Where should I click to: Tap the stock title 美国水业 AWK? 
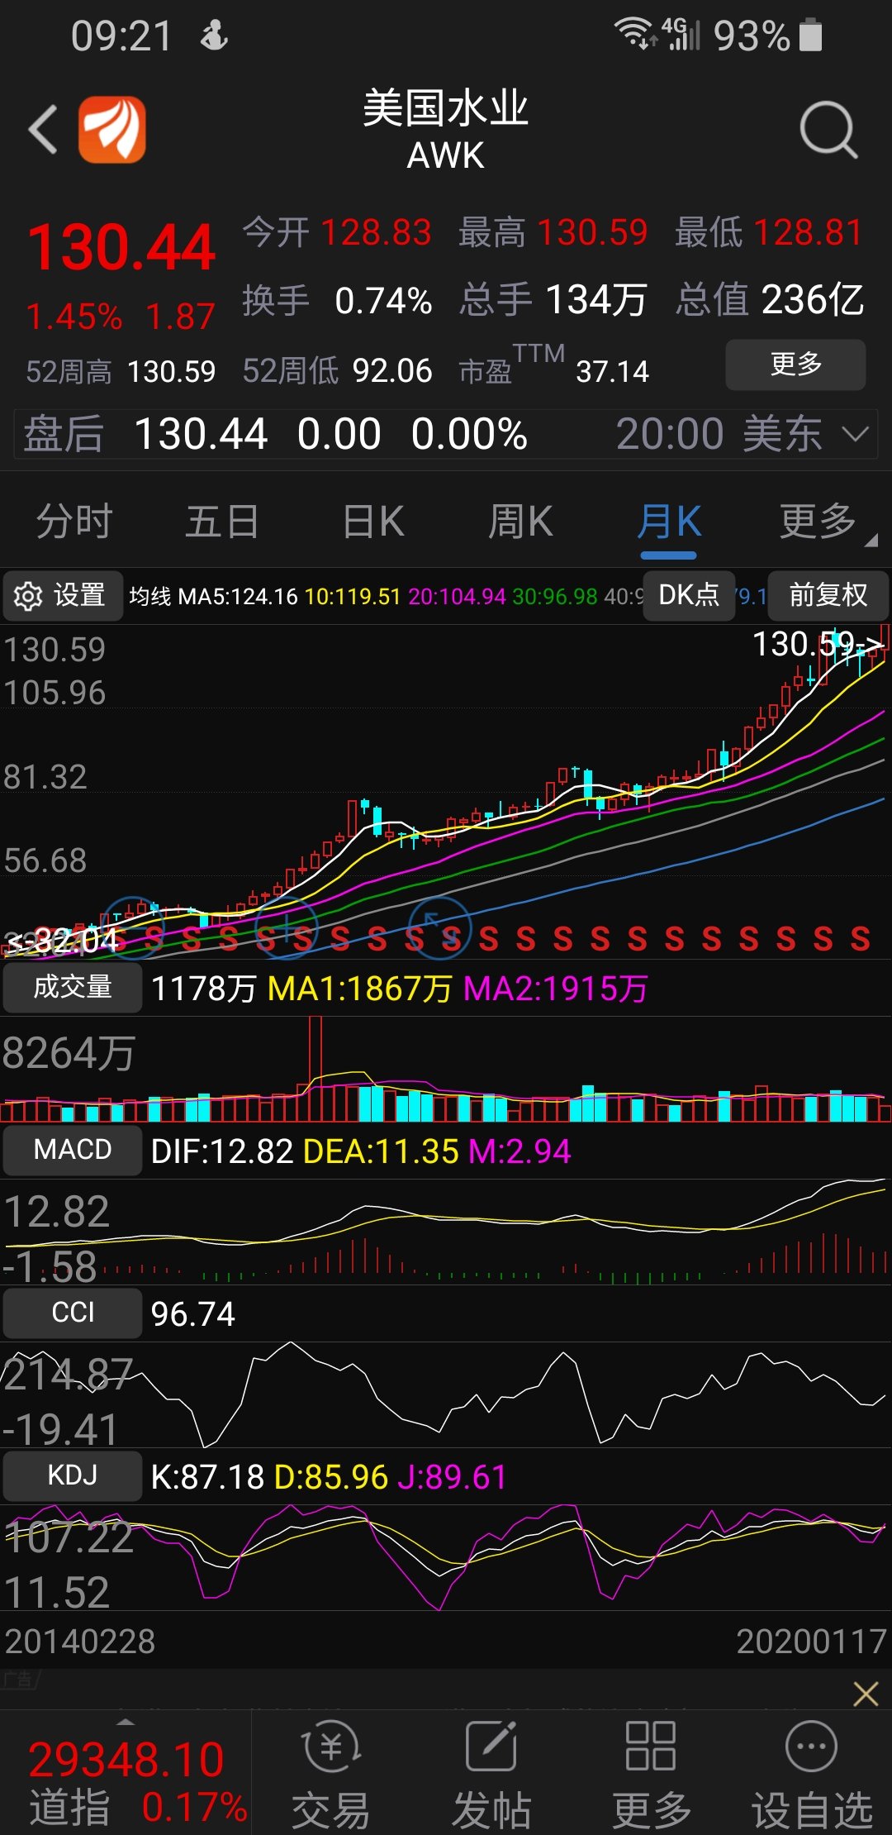click(446, 130)
